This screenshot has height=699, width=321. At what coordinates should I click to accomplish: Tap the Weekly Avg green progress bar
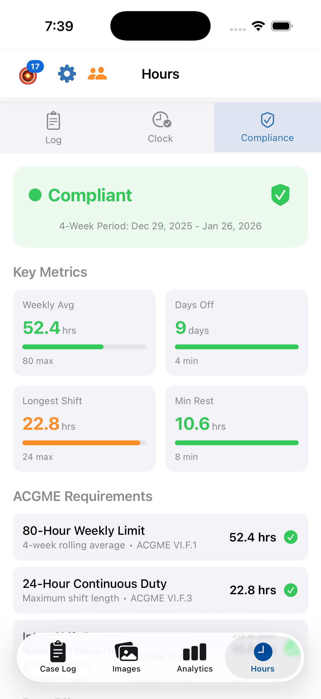(x=63, y=347)
